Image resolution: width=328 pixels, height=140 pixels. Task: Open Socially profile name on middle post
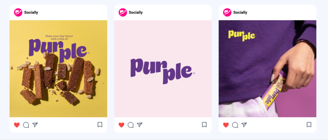[x=135, y=12]
